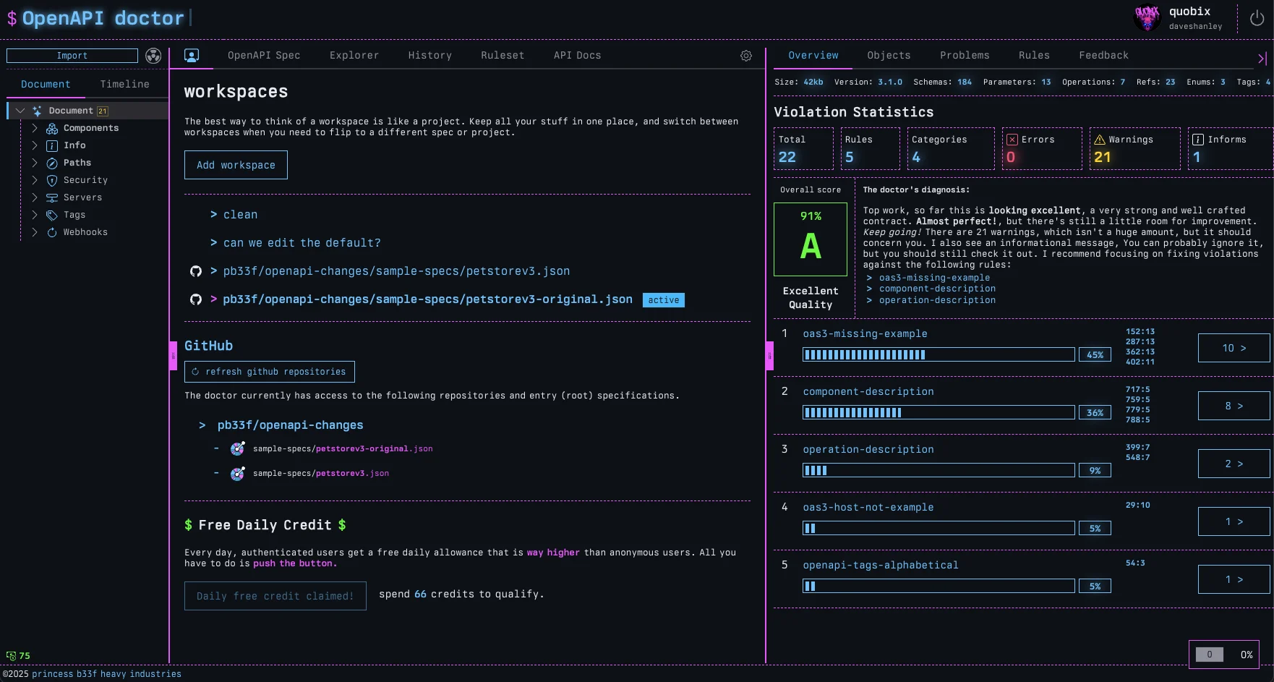Click refresh github repositories button
This screenshot has width=1274, height=682.
point(270,372)
